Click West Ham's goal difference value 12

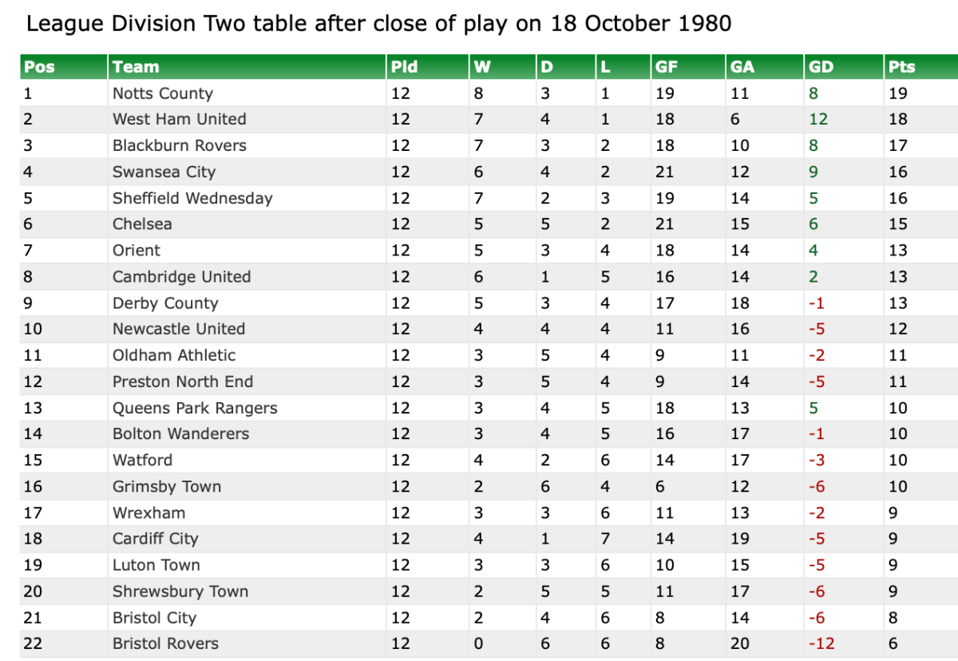coord(818,119)
